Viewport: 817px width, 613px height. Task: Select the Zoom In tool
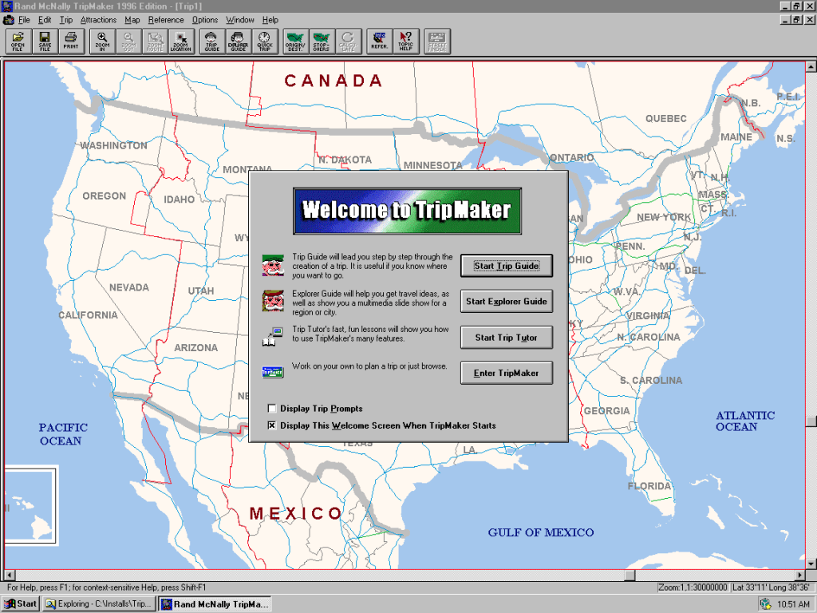click(102, 42)
